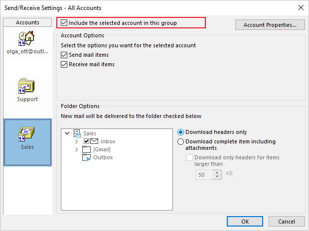
Task: Open Account Properties...
Action: click(x=270, y=25)
